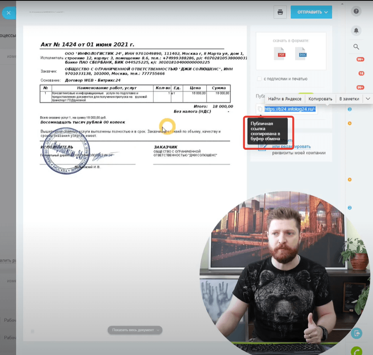Image resolution: width=373 pixels, height=355 pixels.
Task: Expand the context popup chevron arrow
Action: (368, 99)
